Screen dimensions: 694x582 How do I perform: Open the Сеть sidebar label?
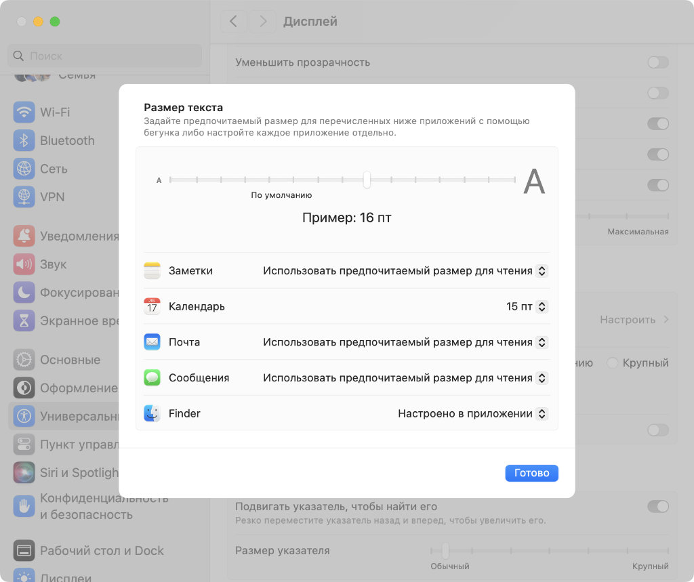coord(54,169)
